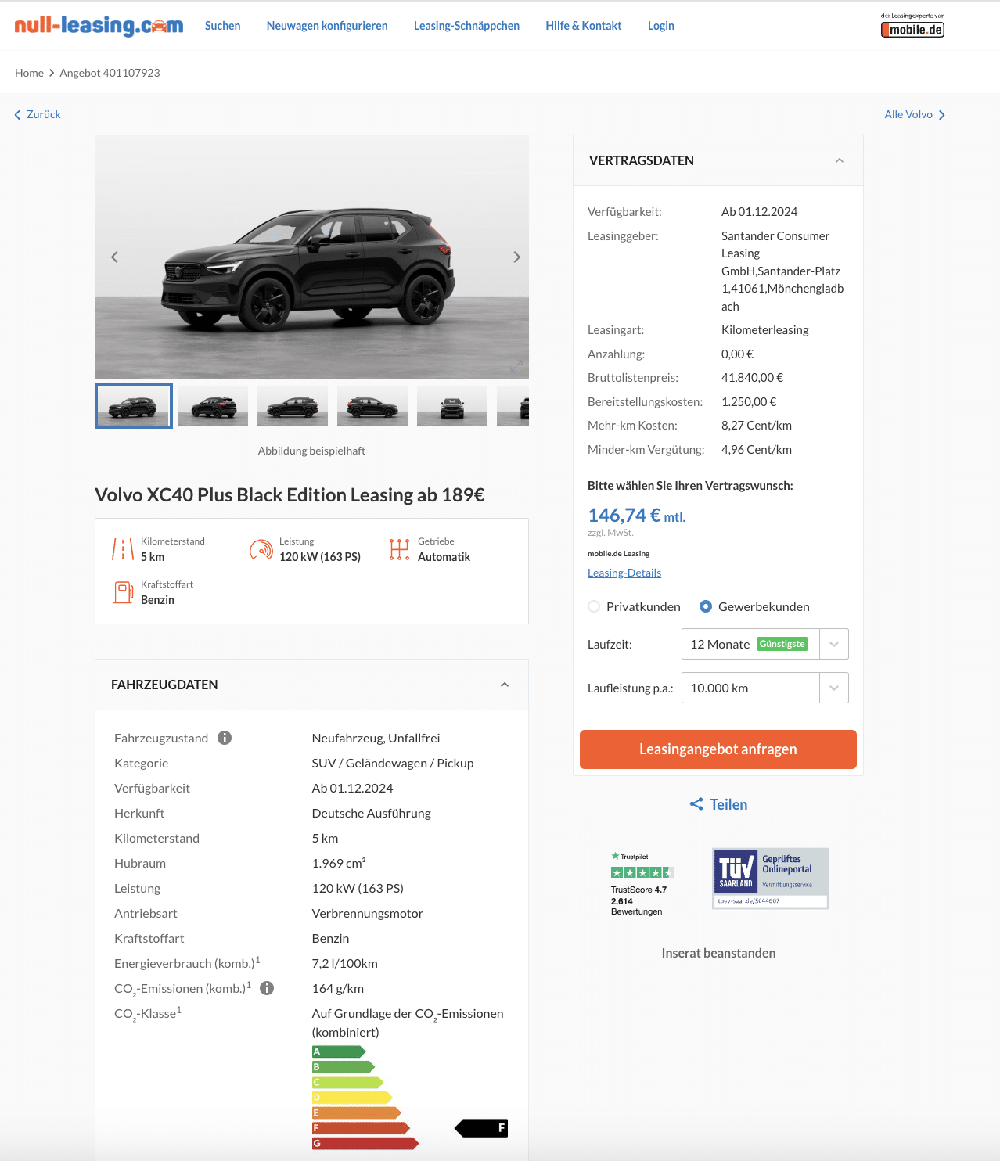
Task: Select the Privatkunden radio button
Action: click(x=594, y=606)
